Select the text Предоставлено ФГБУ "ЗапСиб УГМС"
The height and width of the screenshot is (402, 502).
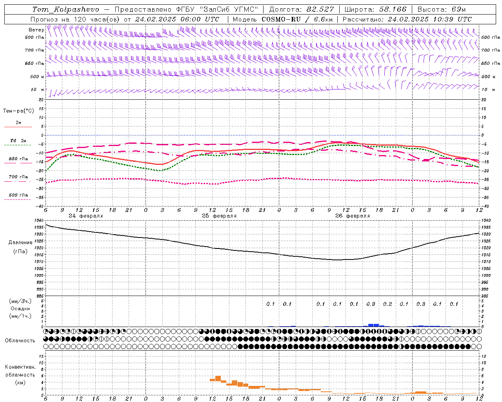(x=186, y=9)
